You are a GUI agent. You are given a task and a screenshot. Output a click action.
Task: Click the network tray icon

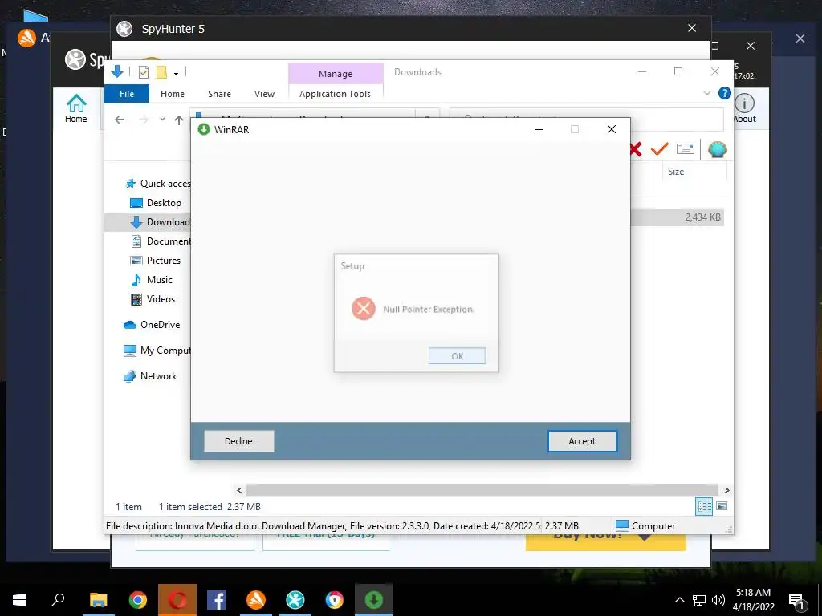[699, 600]
